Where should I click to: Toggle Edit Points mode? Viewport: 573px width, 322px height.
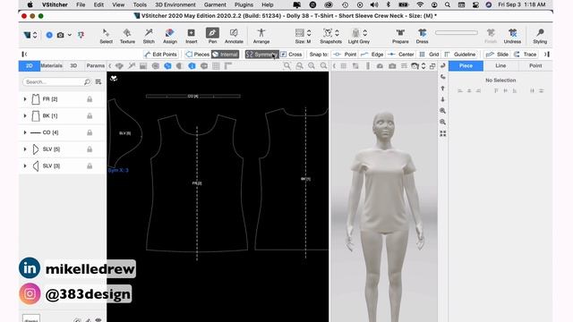[160, 55]
